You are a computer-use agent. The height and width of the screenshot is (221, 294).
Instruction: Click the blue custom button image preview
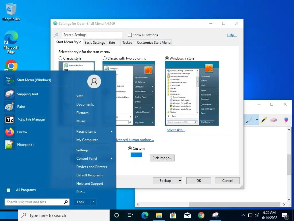tap(136, 155)
